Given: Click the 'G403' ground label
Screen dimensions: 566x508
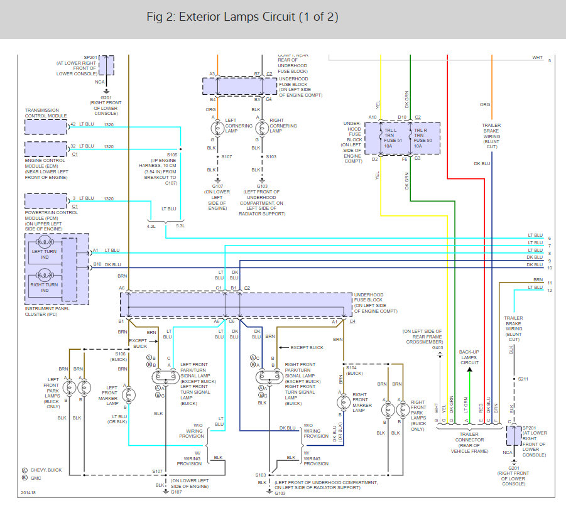Looking at the screenshot, I should 437,347.
